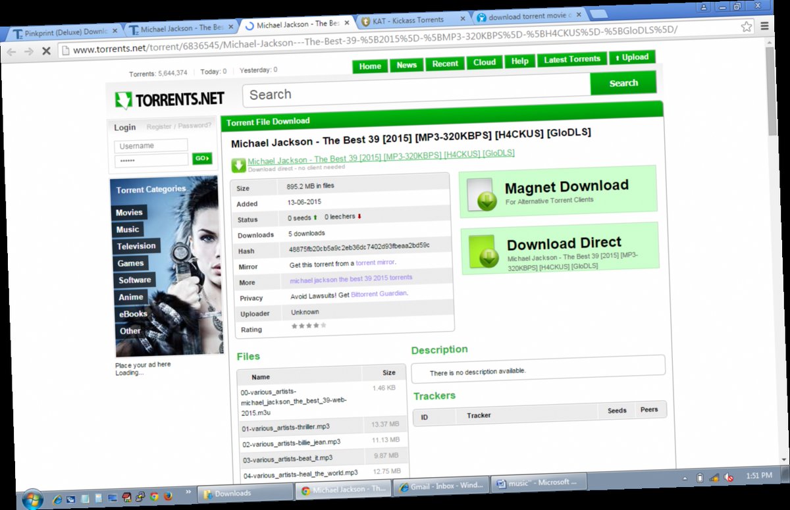Open music - Microsoft Word taskbar window
790x510 pixels.
pos(537,482)
